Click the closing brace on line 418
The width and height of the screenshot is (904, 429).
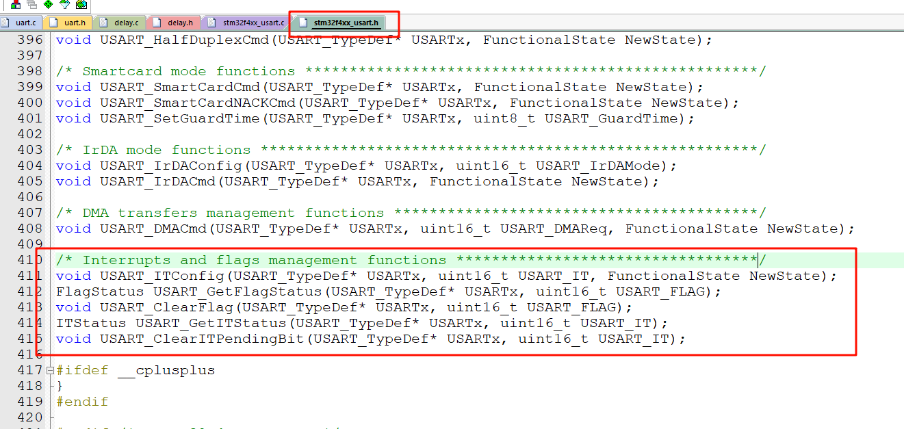click(x=60, y=386)
